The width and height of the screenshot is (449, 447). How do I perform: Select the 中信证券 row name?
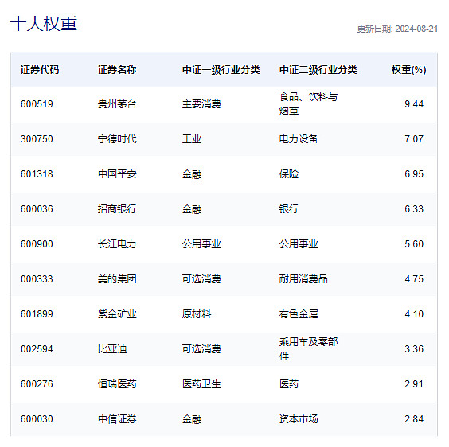coord(117,419)
